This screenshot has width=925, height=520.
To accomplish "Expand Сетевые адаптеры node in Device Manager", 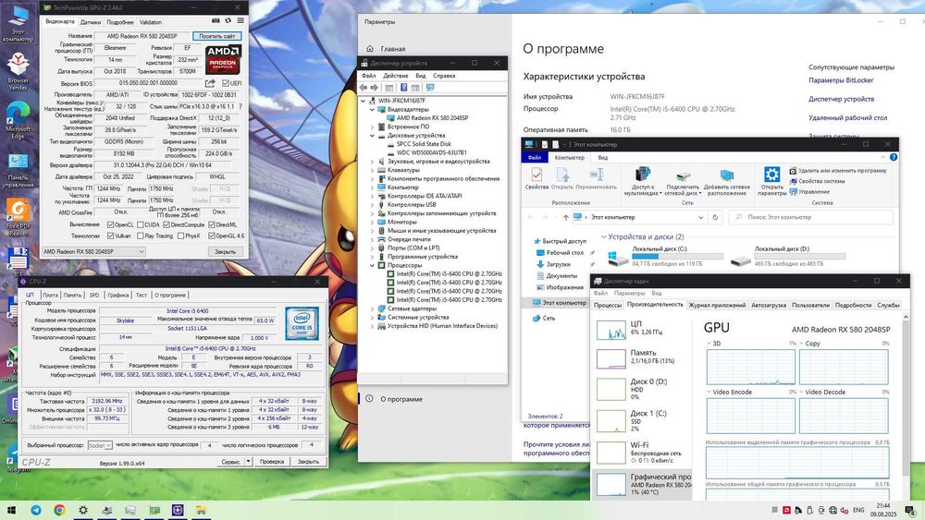I will click(372, 308).
